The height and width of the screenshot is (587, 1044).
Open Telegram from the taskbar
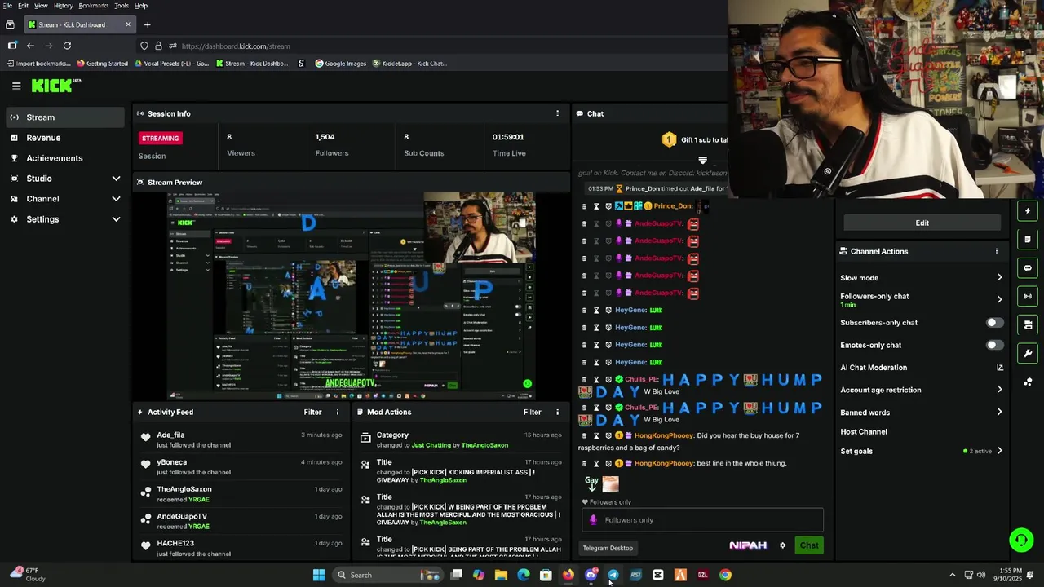[x=613, y=575]
